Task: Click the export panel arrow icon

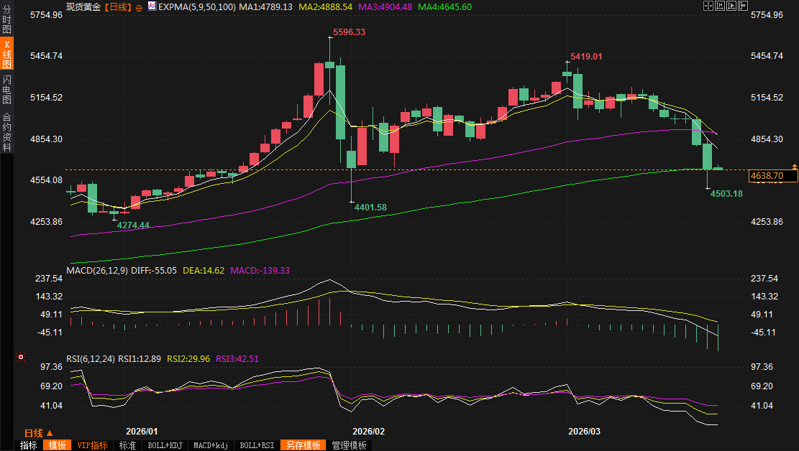Action: coord(743,6)
